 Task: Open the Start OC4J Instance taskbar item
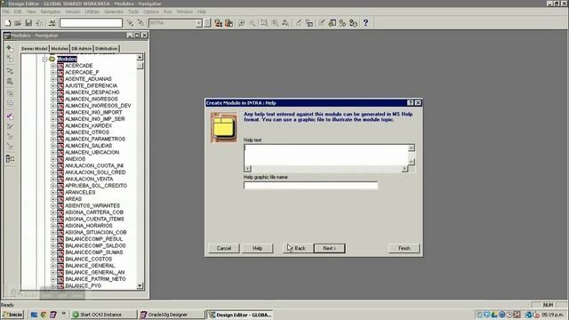click(x=104, y=315)
